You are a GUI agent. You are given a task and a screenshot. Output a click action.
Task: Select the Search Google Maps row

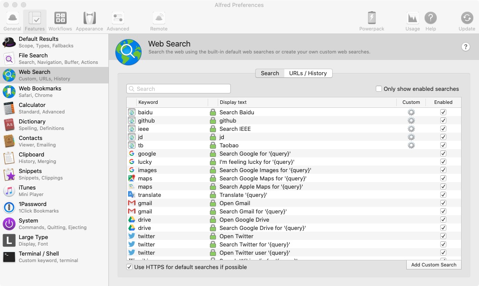tap(294, 178)
